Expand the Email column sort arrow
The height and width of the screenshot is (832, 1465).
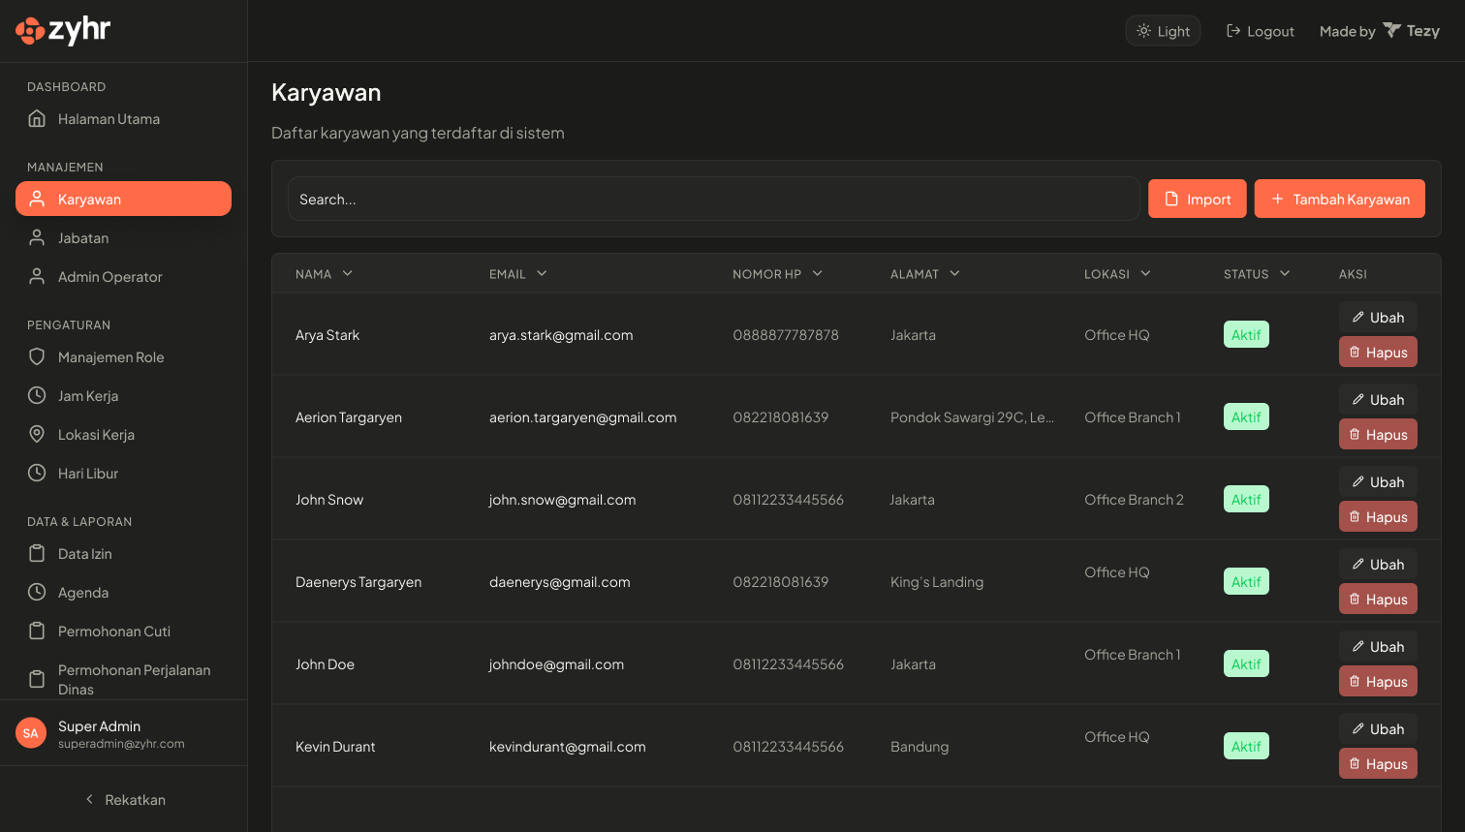click(x=542, y=274)
